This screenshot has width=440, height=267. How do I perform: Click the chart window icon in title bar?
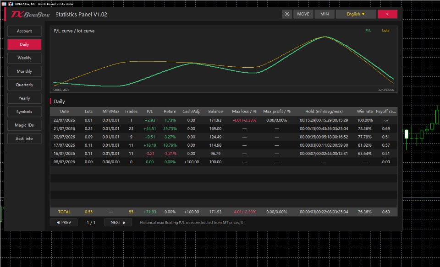pos(11,4)
